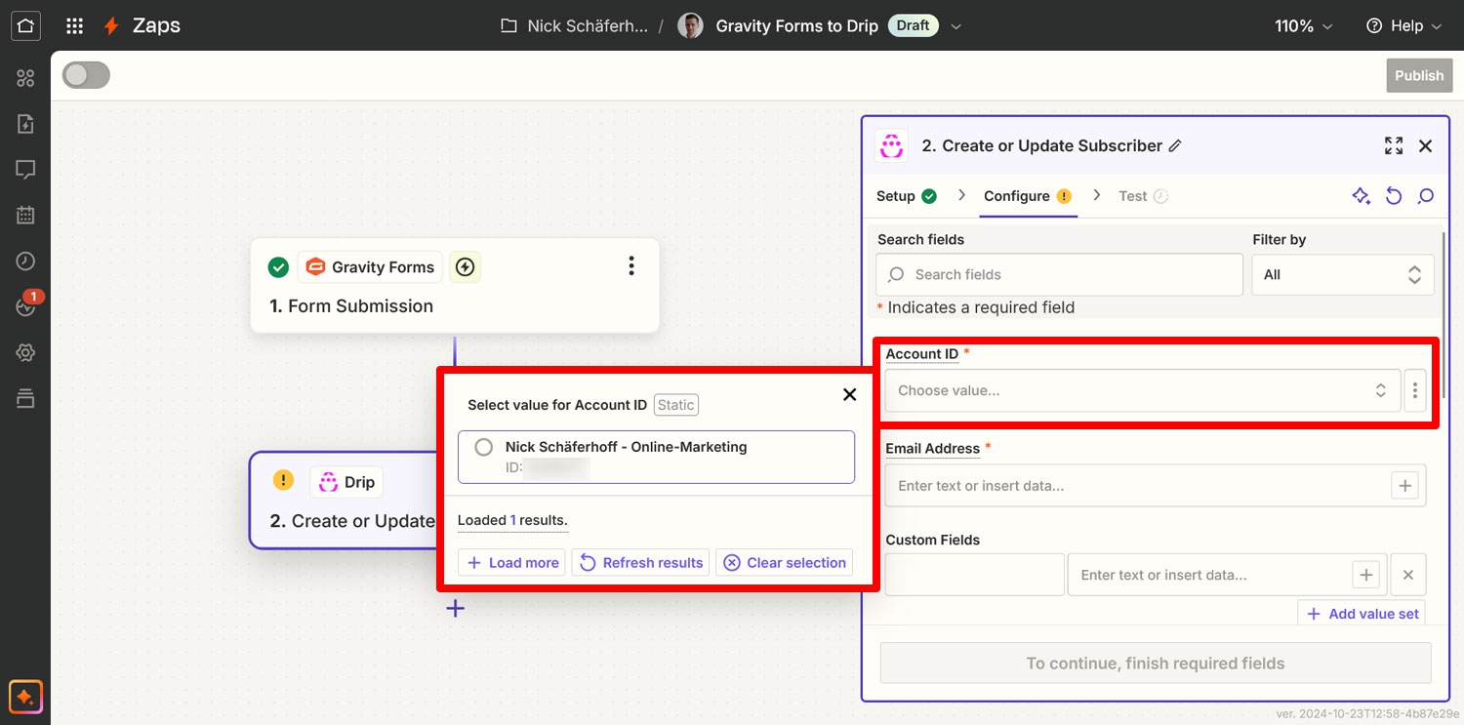This screenshot has width=1464, height=725.
Task: Click Refresh results
Action: pyautogui.click(x=641, y=562)
